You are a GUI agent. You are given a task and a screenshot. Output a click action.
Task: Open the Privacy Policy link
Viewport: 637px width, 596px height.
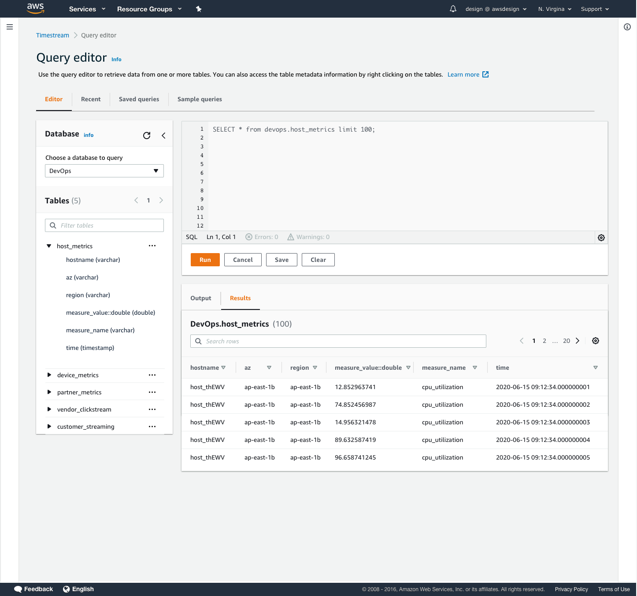571,589
